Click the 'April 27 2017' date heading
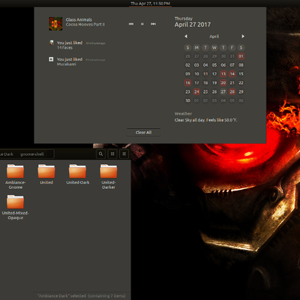Screen dimensions: 300x300 (x=193, y=25)
